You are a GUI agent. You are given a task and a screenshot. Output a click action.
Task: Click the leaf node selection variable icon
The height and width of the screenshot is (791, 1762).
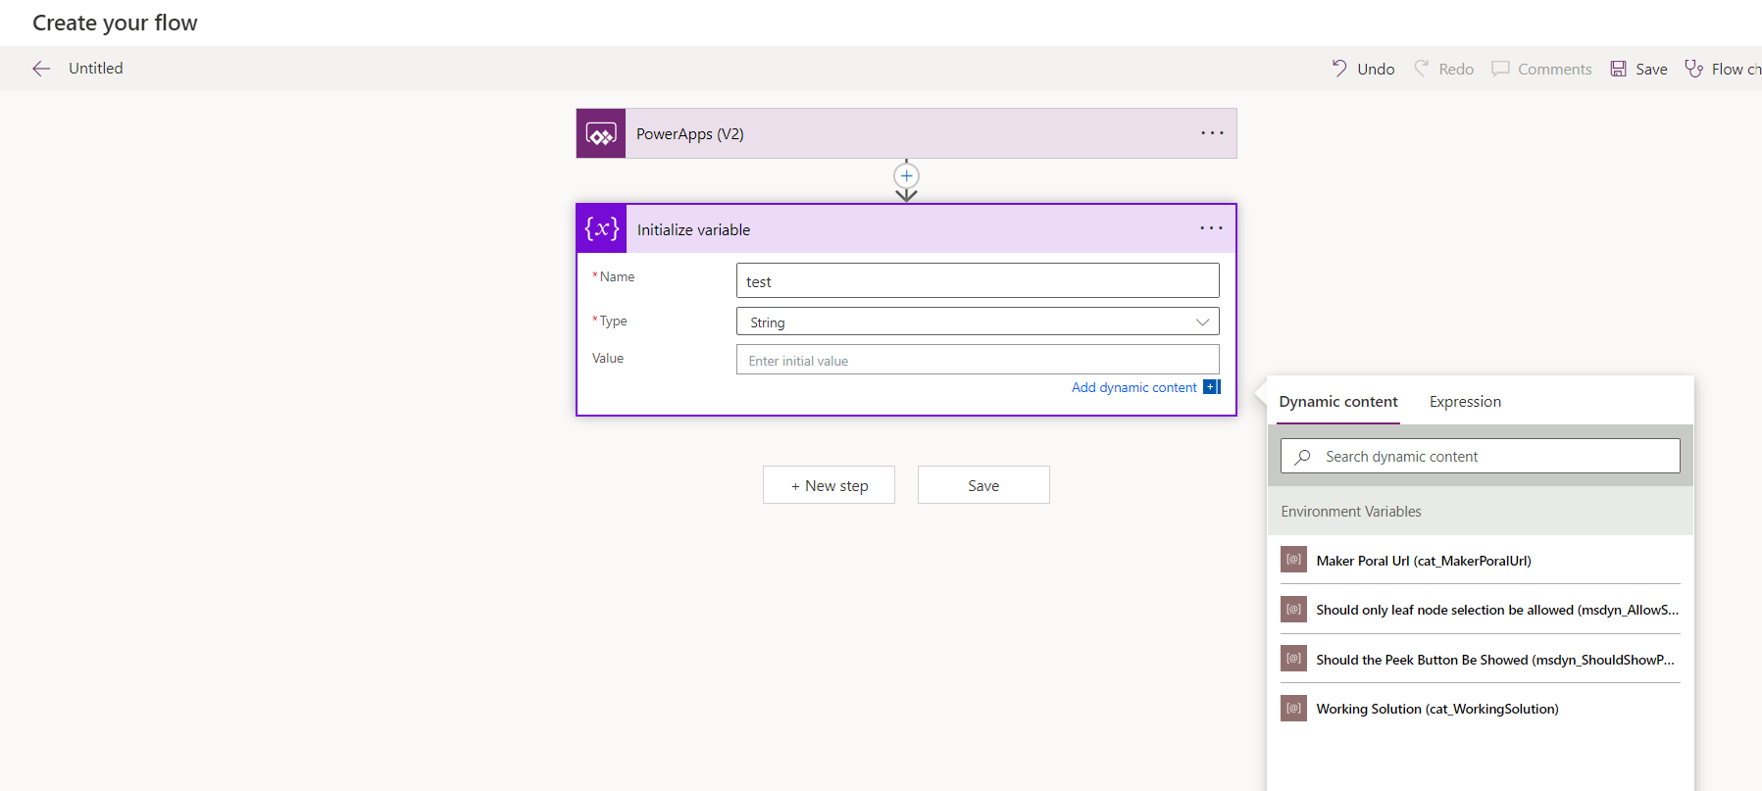tap(1294, 610)
